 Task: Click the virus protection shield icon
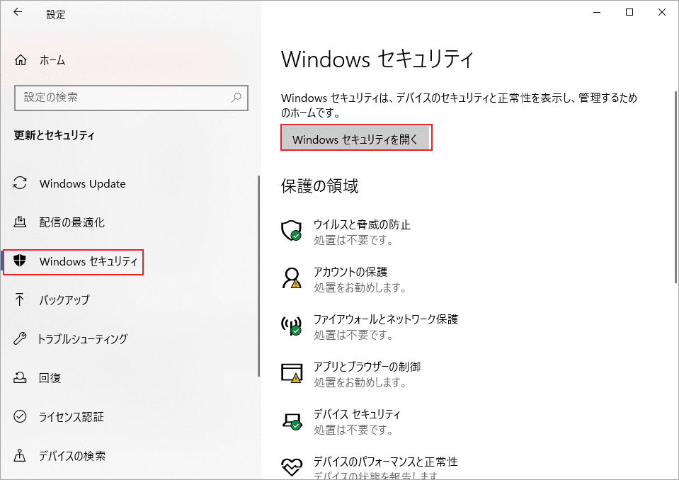[291, 230]
